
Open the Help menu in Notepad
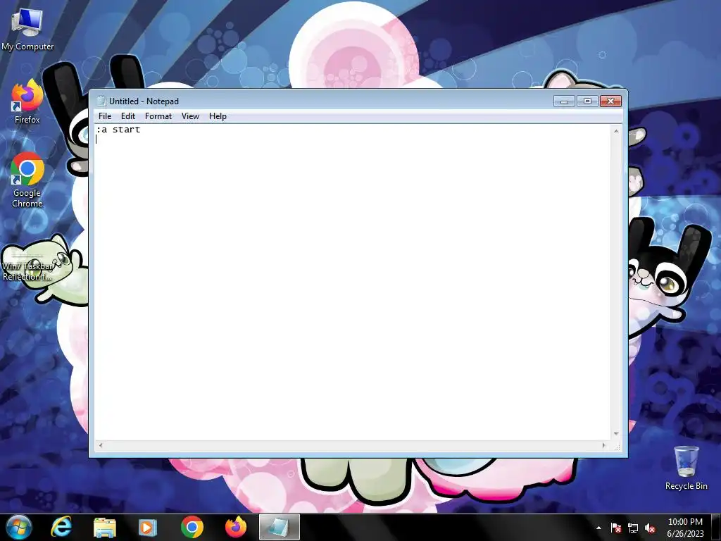click(218, 116)
